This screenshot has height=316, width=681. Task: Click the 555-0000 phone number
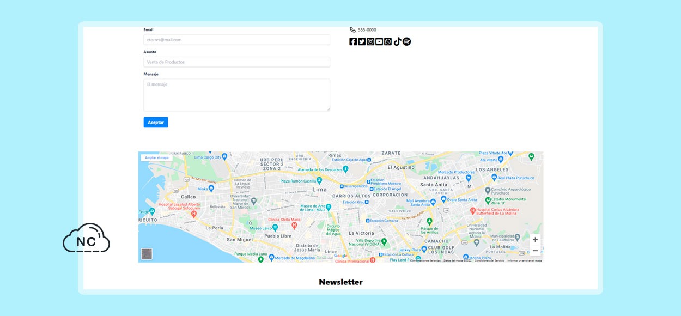point(367,30)
